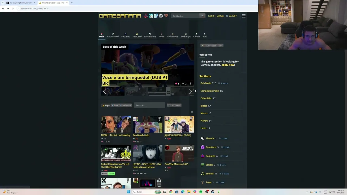
Task: Click the red FB game icon in header
Action: (166, 16)
